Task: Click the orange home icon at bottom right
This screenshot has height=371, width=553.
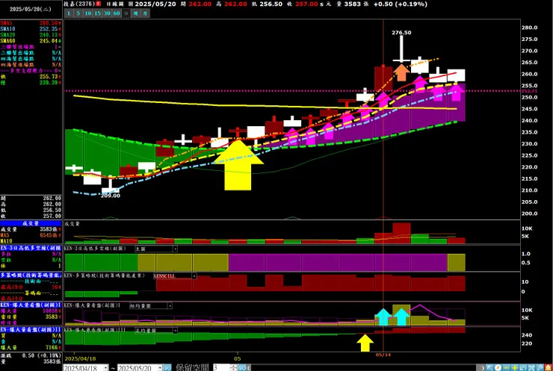Action: pyautogui.click(x=548, y=368)
